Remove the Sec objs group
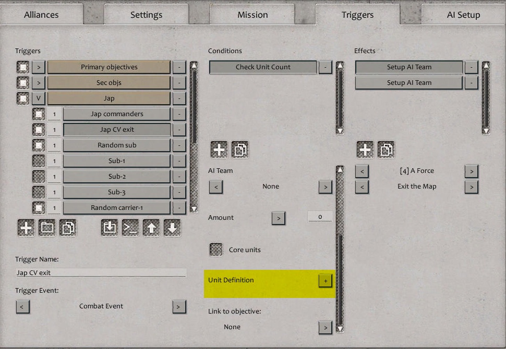Viewport: 506px width, 349px height. click(x=179, y=83)
